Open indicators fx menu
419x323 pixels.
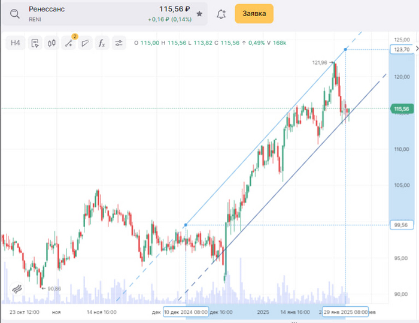(x=102, y=43)
